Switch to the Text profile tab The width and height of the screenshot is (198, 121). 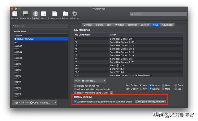click(x=109, y=25)
